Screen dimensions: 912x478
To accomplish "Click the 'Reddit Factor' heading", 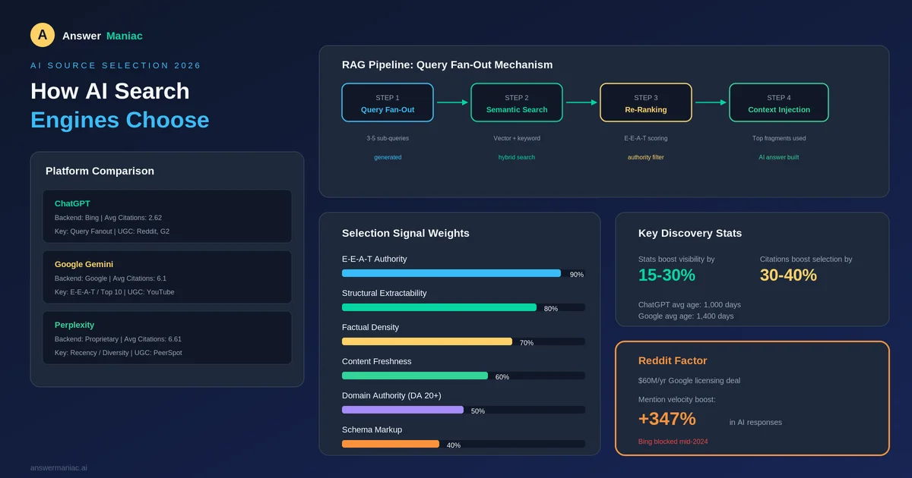I will 673,360.
